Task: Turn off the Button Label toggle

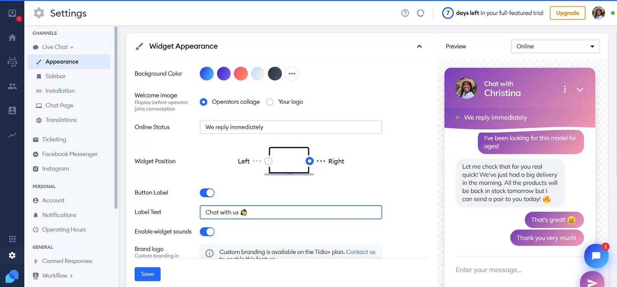Action: (x=207, y=193)
